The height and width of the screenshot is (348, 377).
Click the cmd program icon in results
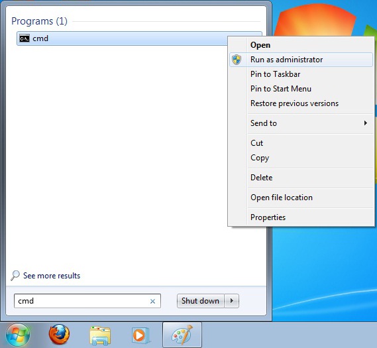25,38
